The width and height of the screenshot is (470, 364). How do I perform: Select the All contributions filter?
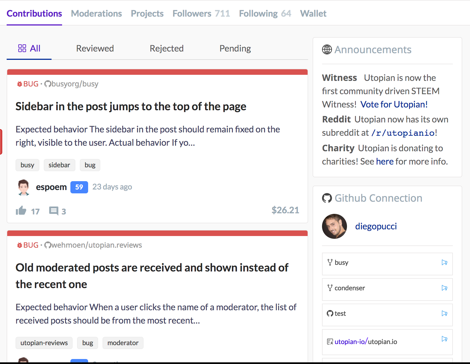click(29, 48)
